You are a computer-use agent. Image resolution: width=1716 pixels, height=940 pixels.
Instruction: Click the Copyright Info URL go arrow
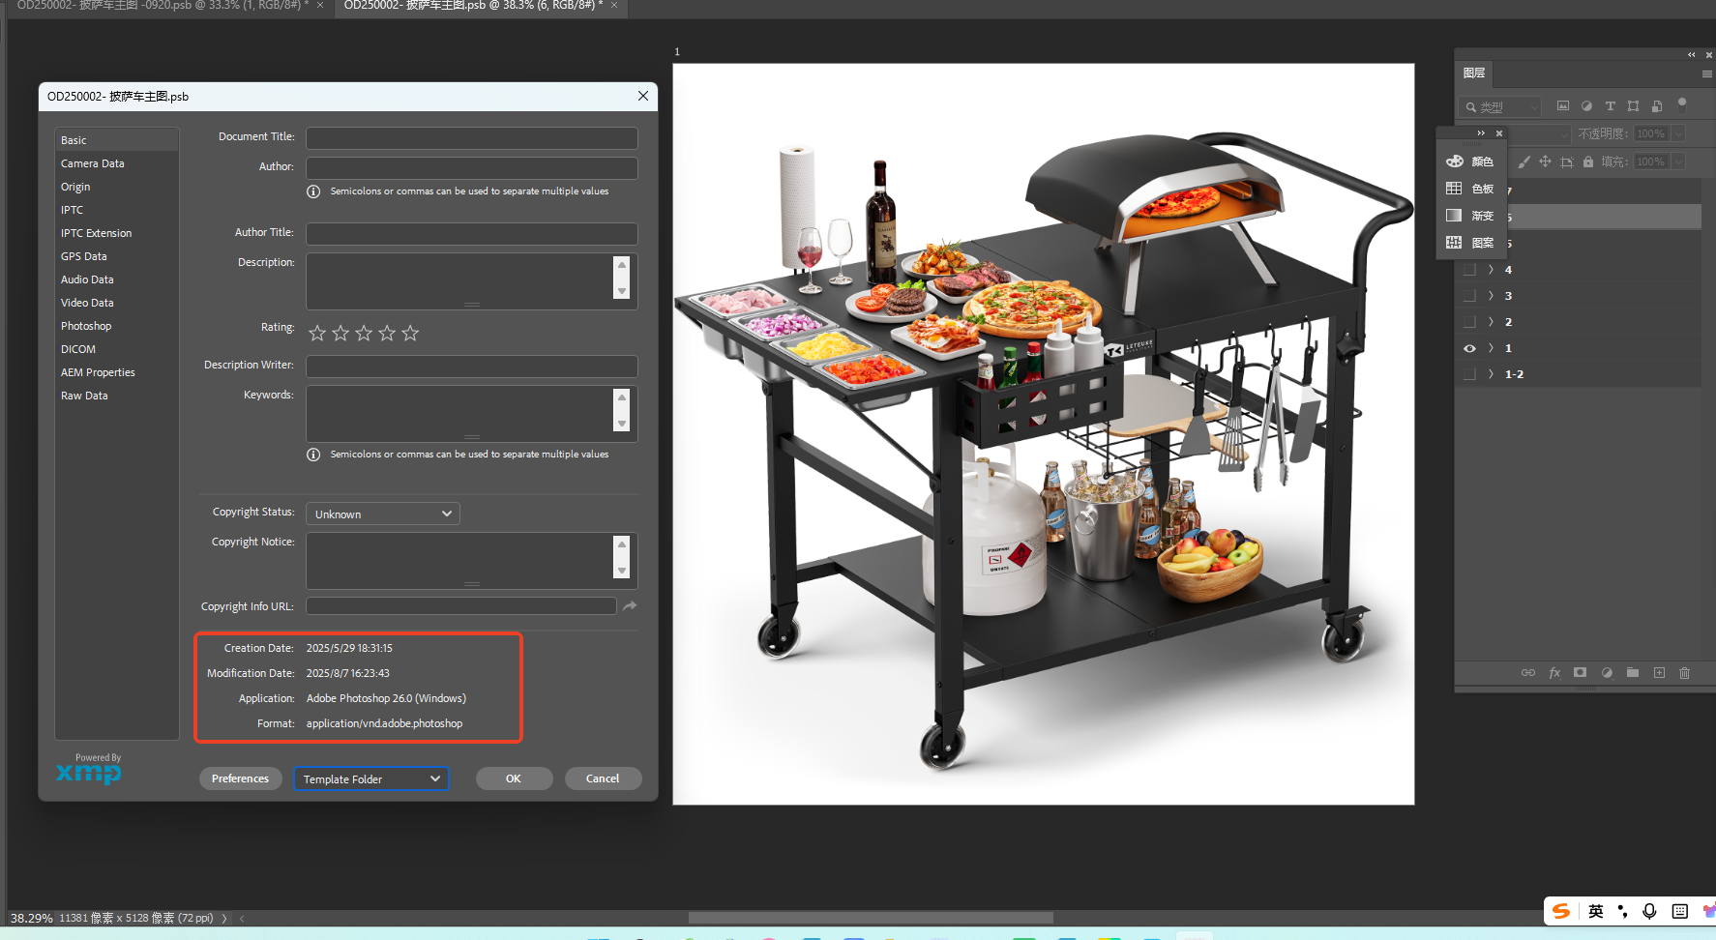point(630,606)
